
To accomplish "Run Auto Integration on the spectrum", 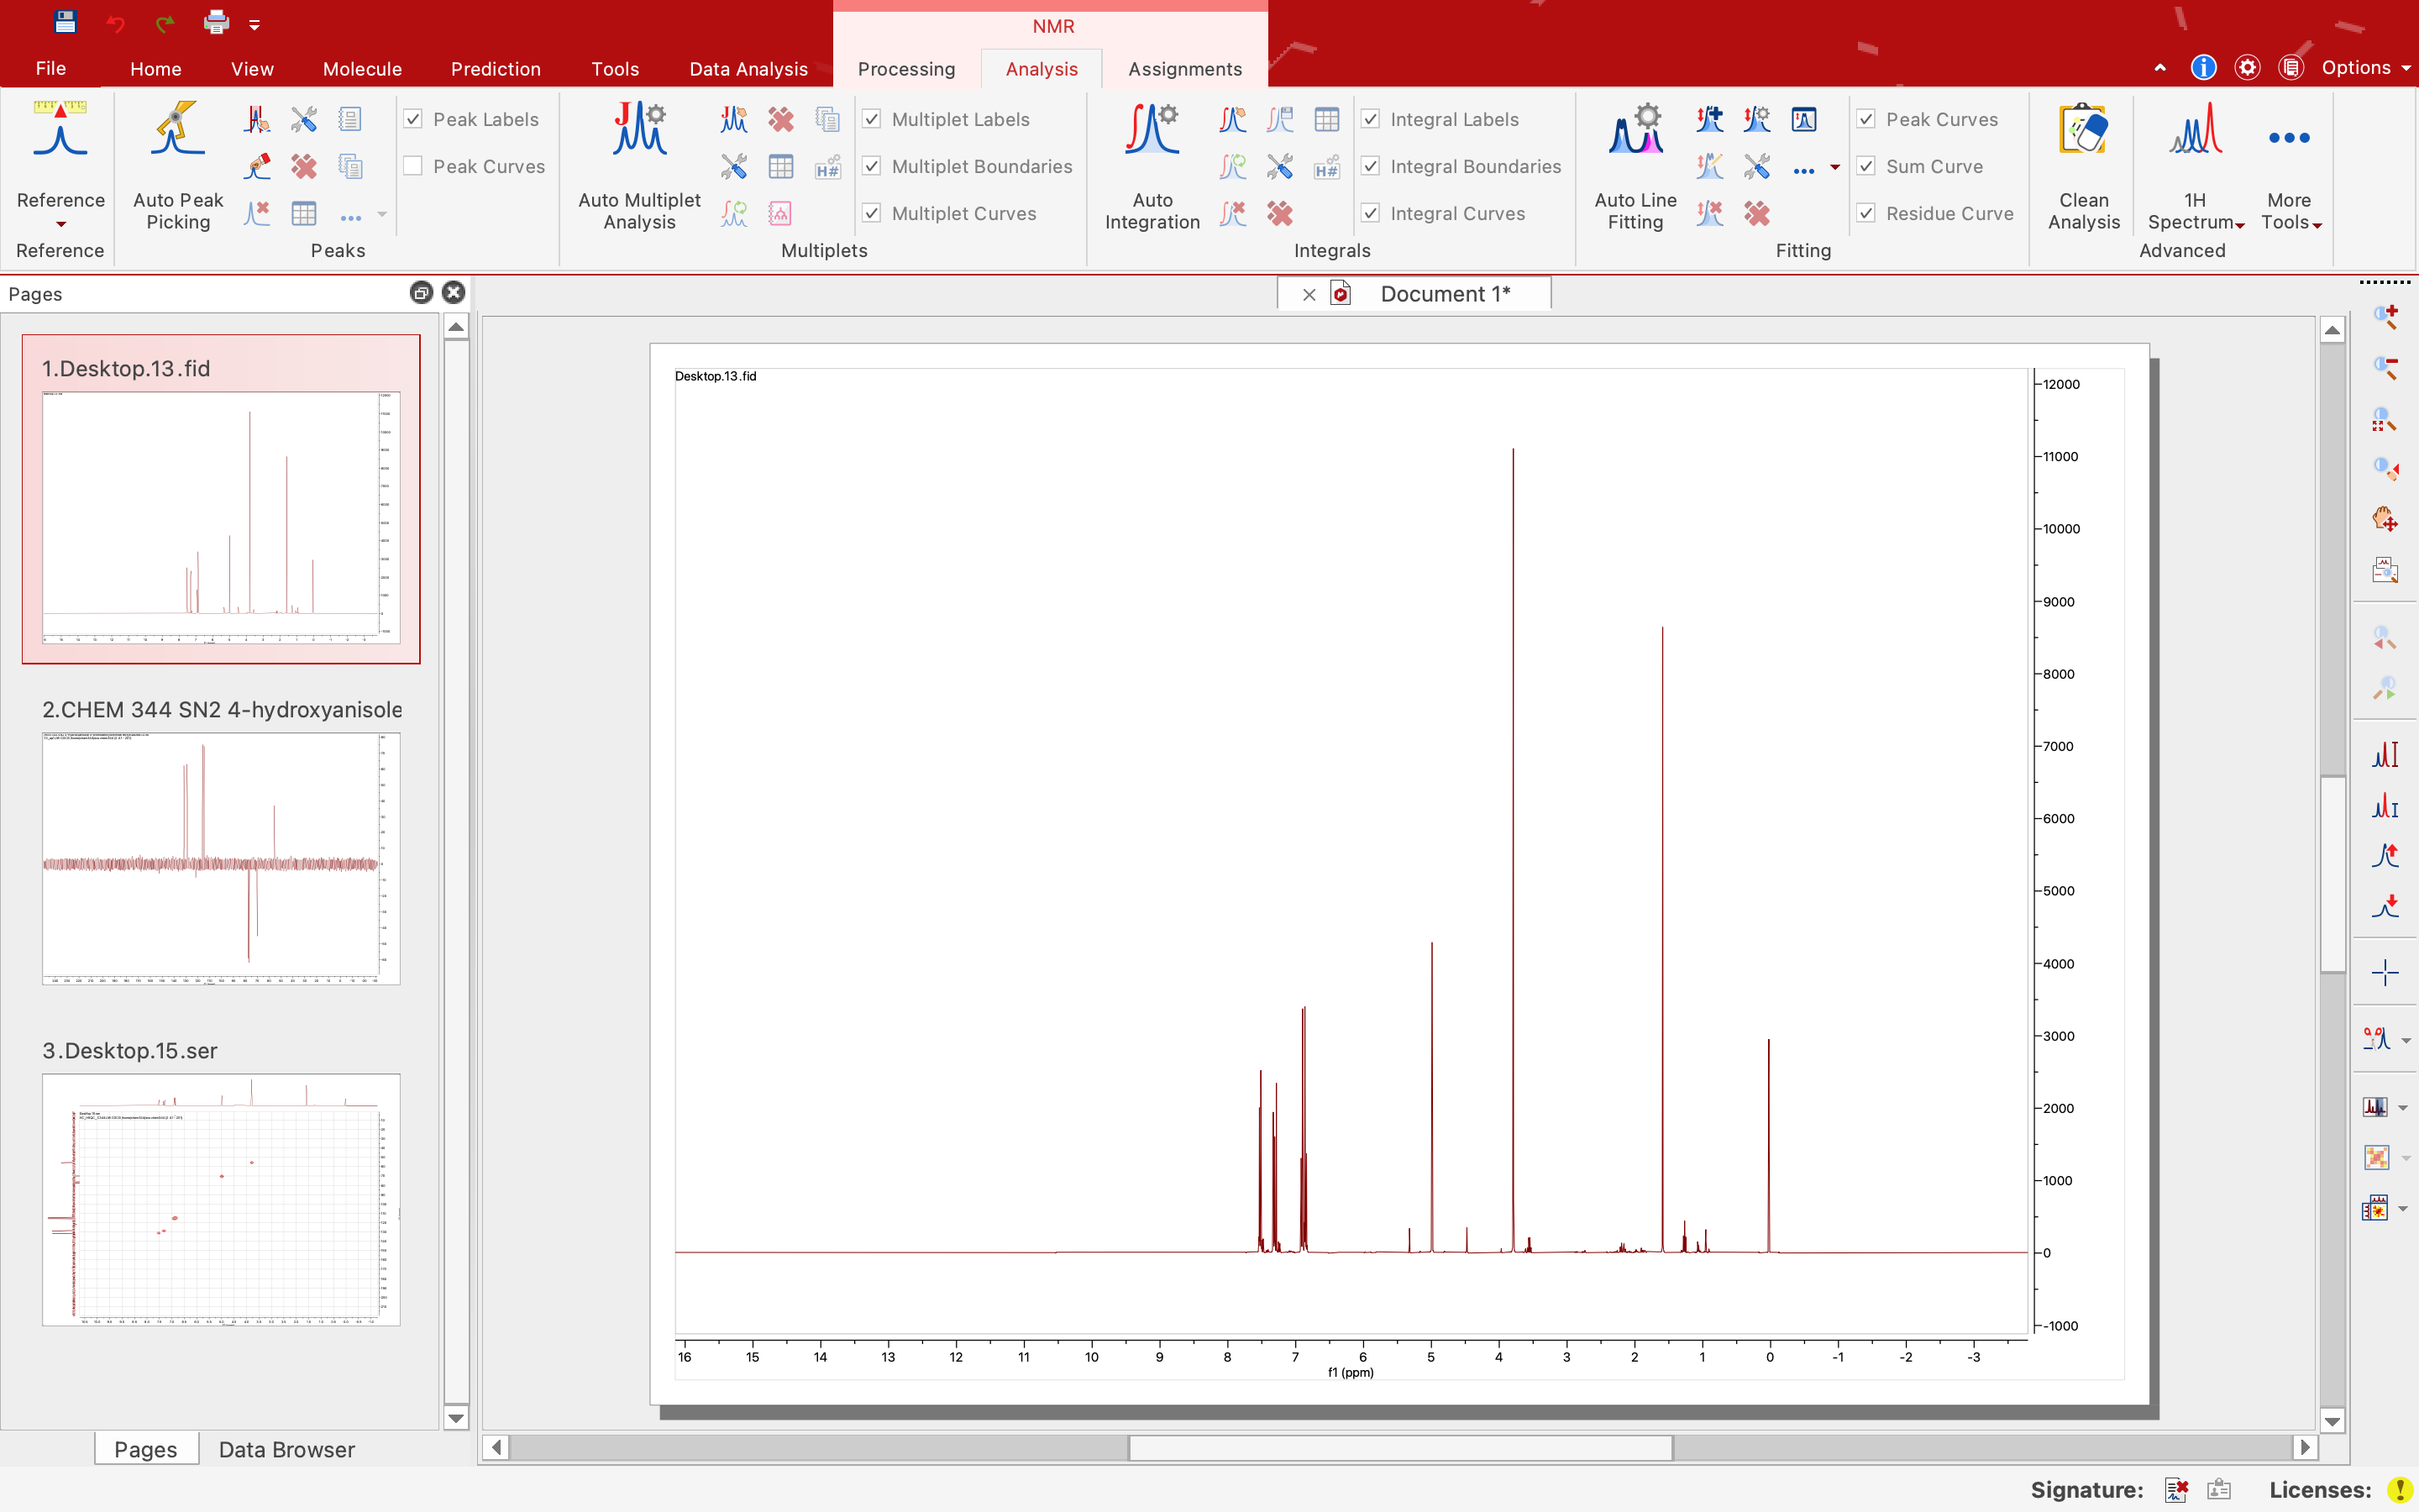I will click(1151, 165).
